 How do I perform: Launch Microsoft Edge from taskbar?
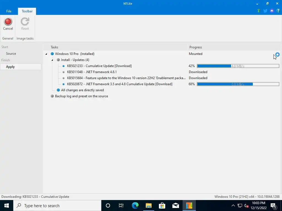click(x=135, y=206)
